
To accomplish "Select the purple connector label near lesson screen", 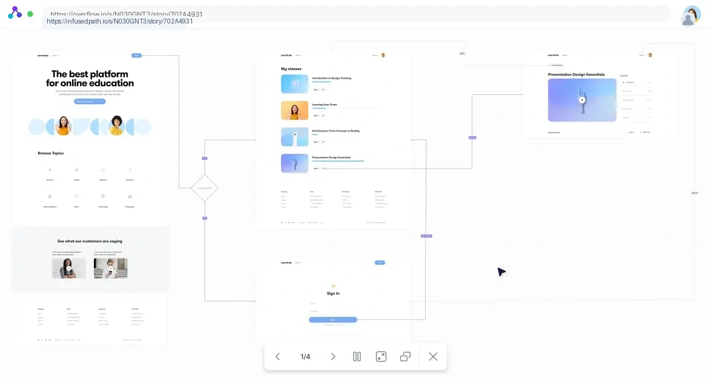I will (472, 138).
